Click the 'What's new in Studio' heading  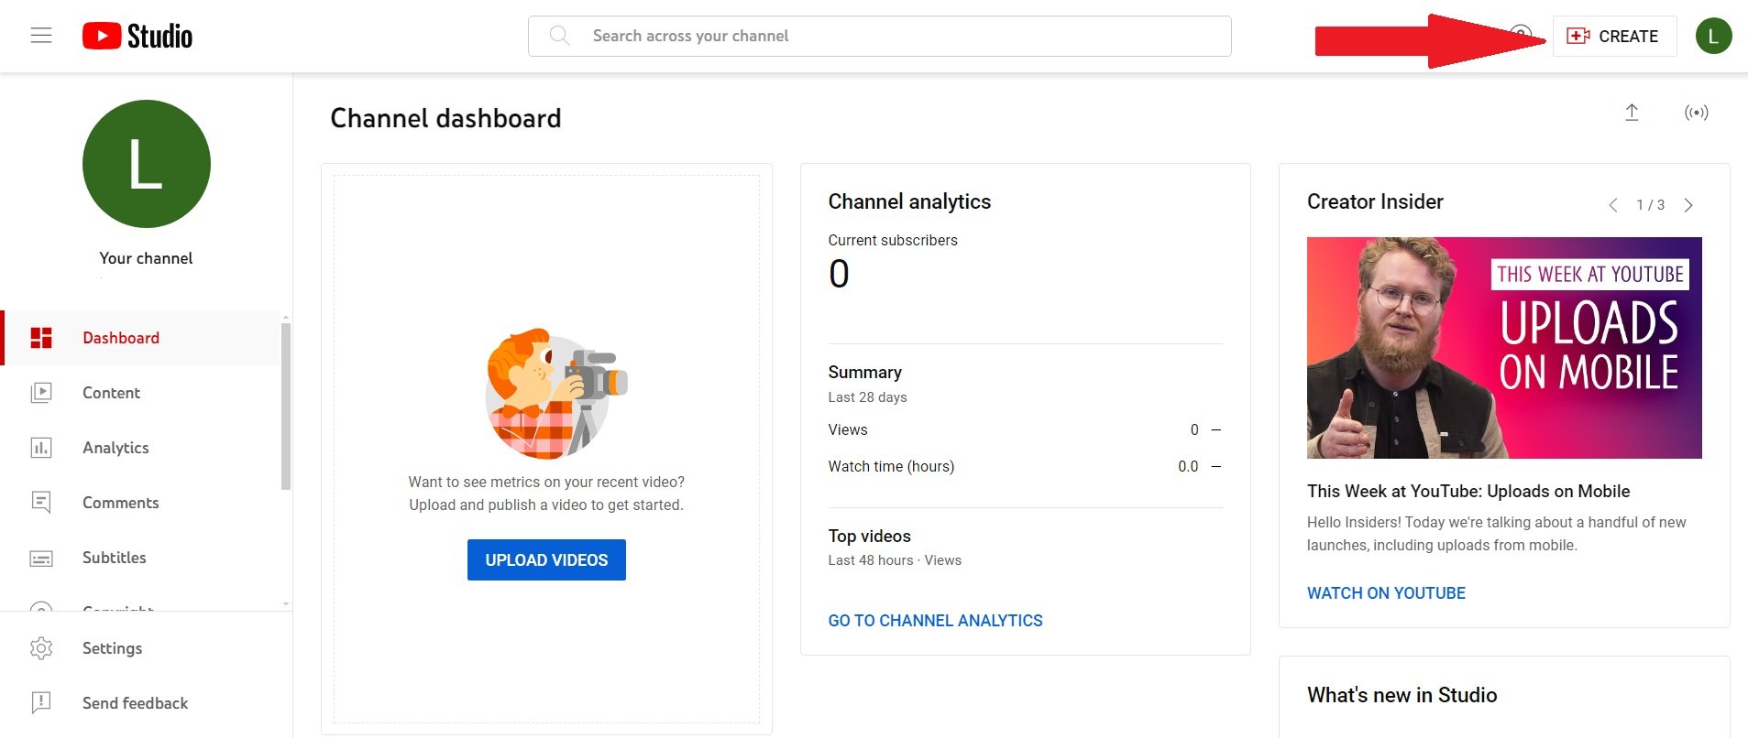(1402, 695)
